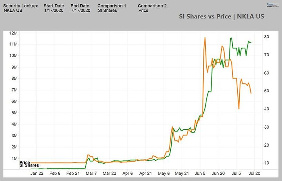Click the Apr 6 date axis label
The width and height of the screenshot is (282, 181).
(128, 173)
